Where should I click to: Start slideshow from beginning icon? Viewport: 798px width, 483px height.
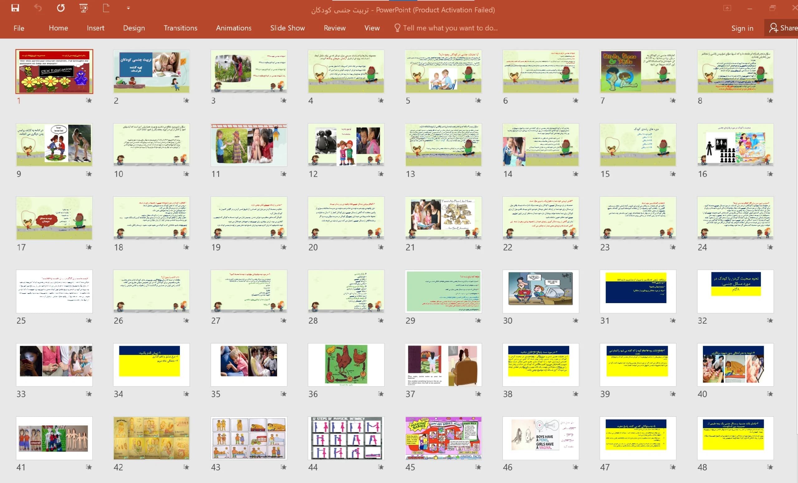84,8
